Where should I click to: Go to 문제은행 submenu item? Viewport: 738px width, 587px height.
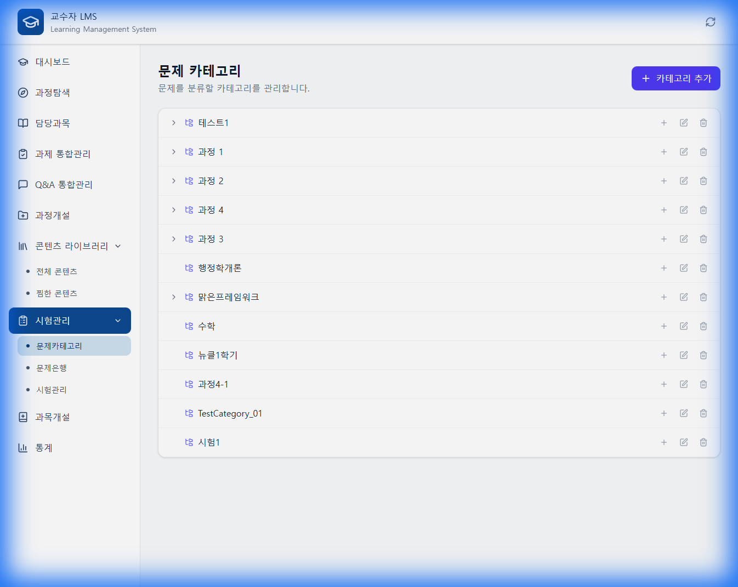(x=52, y=368)
